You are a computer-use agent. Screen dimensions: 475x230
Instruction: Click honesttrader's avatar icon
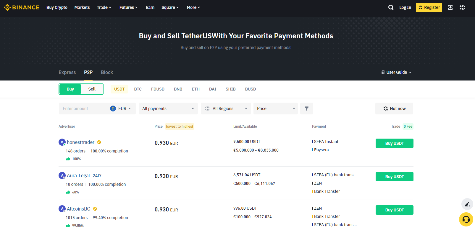[62, 142]
